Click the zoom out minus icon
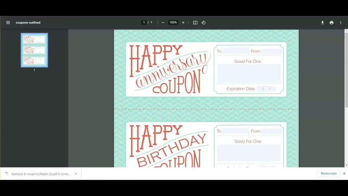The image size is (348, 196). [163, 23]
